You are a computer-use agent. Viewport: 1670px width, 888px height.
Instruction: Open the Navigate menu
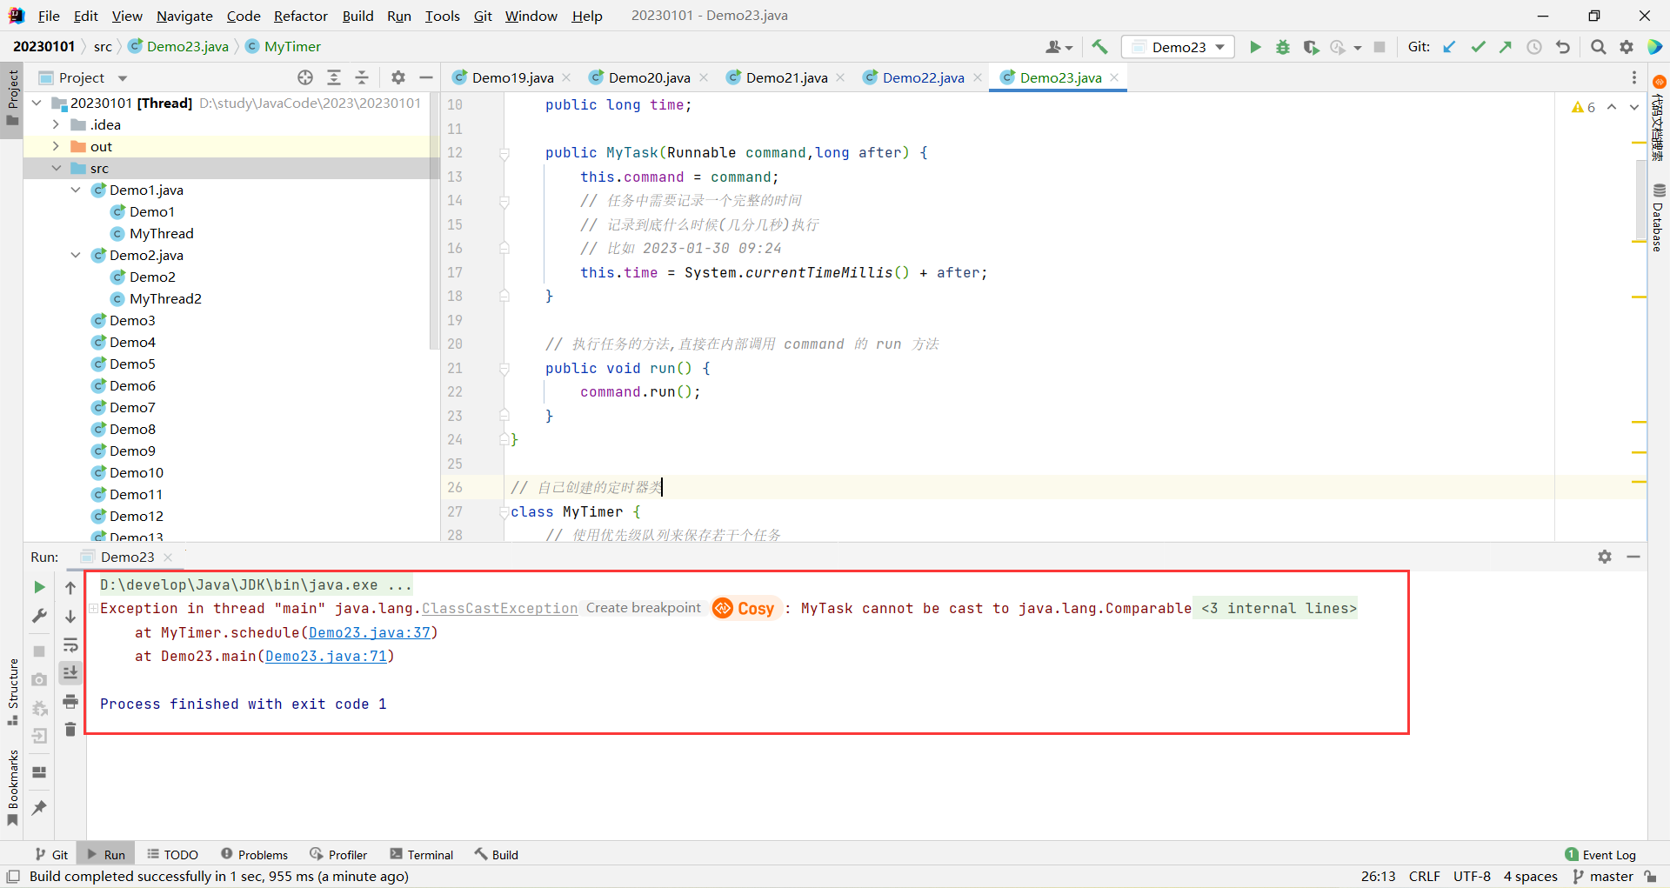click(184, 16)
